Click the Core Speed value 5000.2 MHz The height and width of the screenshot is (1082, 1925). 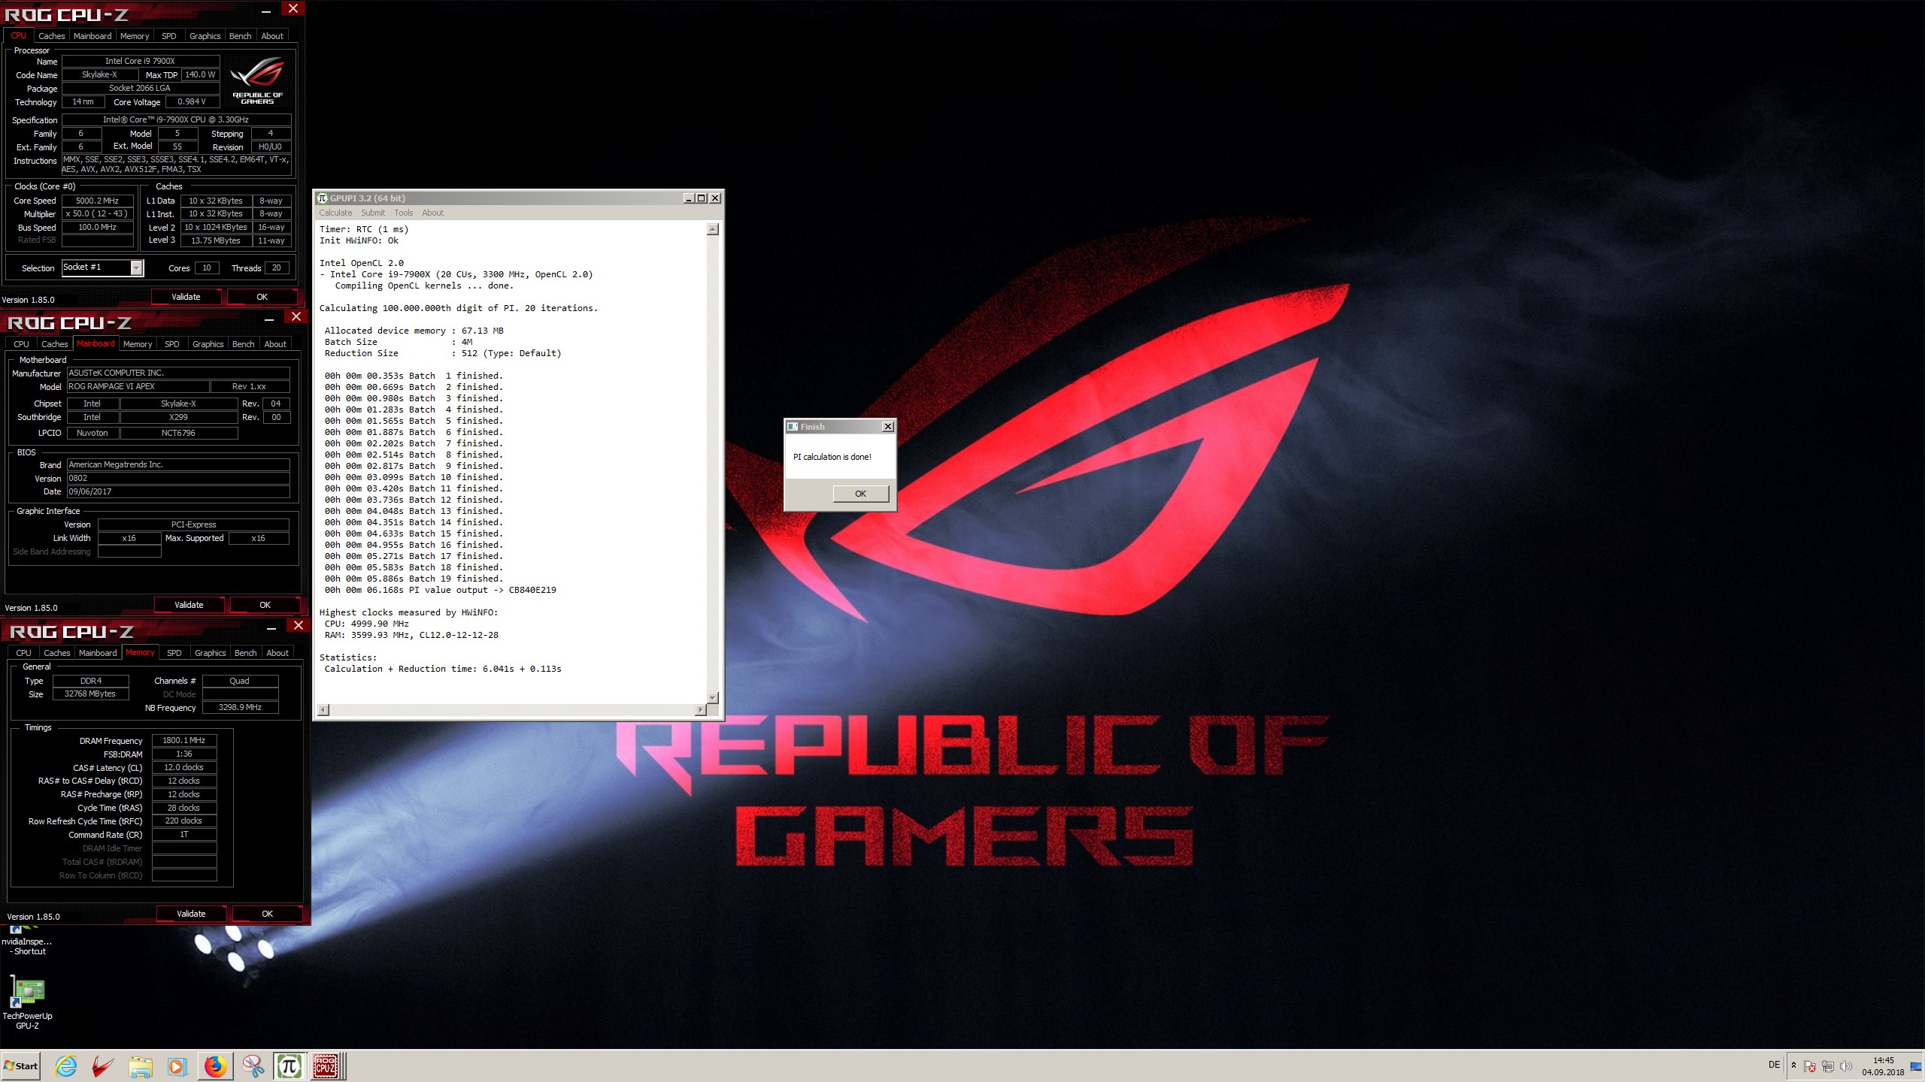(x=98, y=201)
